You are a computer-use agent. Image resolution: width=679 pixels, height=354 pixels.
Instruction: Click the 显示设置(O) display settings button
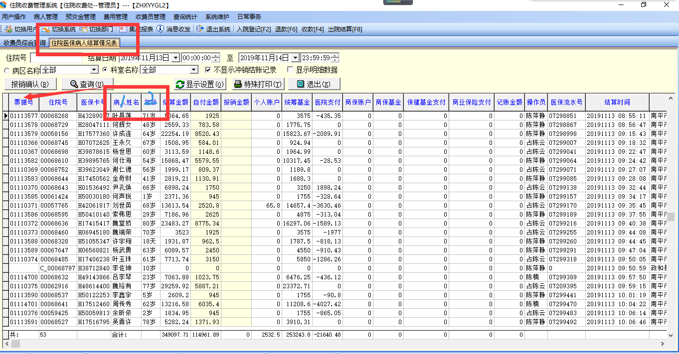pyautogui.click(x=200, y=84)
